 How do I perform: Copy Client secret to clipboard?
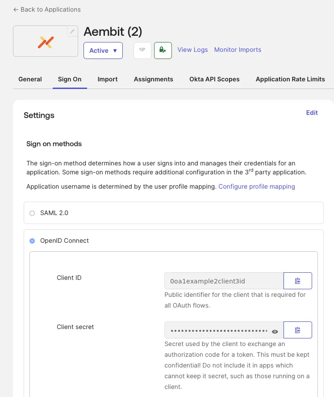(x=298, y=330)
